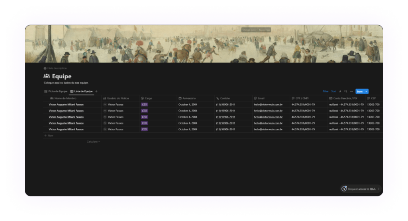Click Hide description
408x221 pixels.
coord(55,68)
